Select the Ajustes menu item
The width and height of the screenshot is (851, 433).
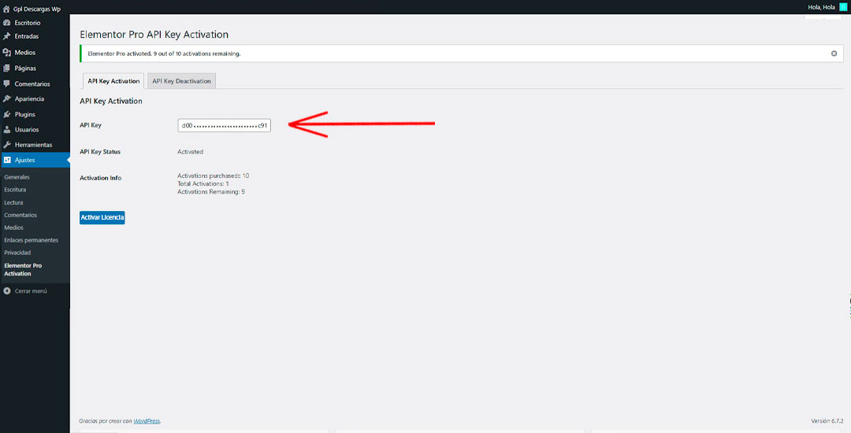[x=35, y=160]
